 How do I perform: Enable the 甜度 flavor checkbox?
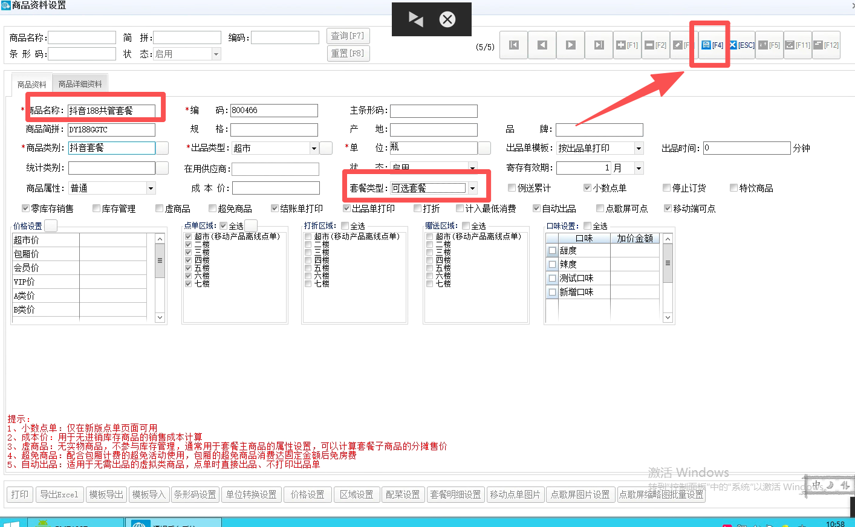[552, 250]
